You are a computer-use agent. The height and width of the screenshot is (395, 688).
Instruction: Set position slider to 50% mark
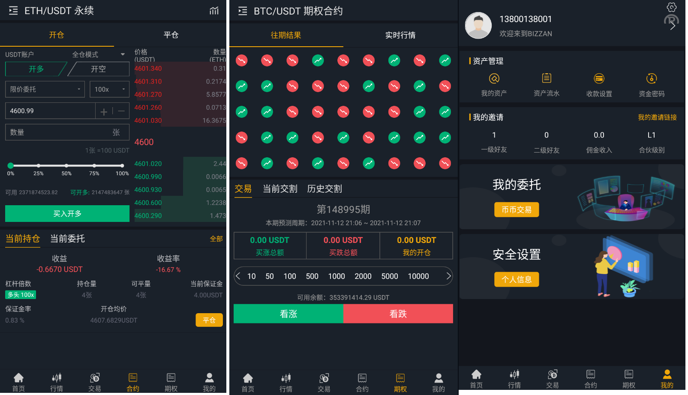[x=66, y=165]
